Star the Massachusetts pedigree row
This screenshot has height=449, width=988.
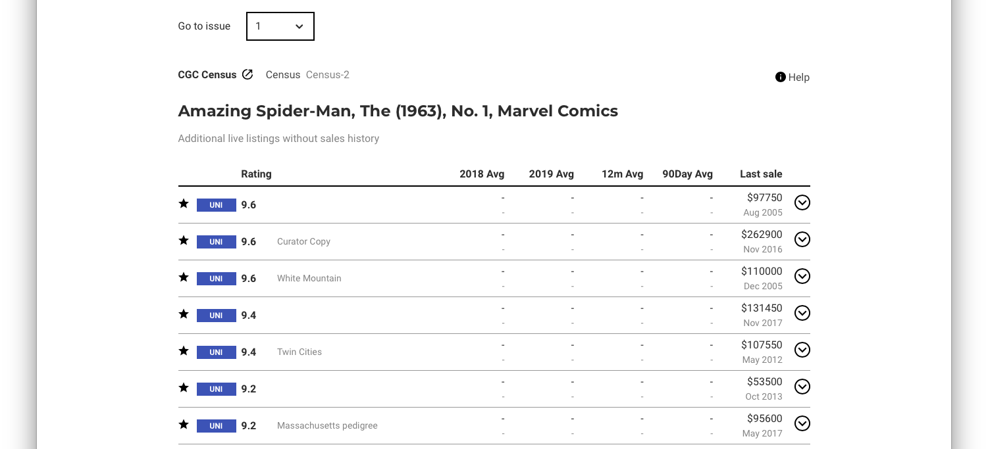184,425
